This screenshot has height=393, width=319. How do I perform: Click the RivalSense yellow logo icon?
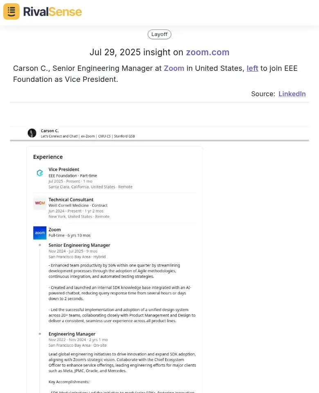click(x=11, y=11)
